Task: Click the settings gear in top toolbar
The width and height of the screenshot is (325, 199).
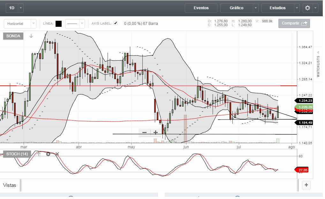Action: coord(307,8)
